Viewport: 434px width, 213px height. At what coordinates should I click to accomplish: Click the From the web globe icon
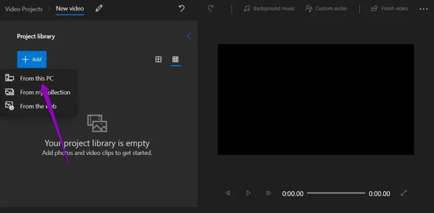[x=10, y=106]
